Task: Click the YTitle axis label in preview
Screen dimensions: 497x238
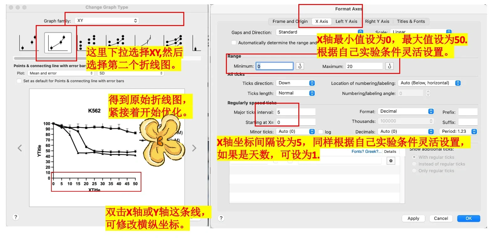Action: [39, 151]
